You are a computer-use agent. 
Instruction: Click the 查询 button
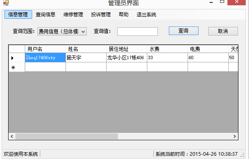[x=183, y=31]
